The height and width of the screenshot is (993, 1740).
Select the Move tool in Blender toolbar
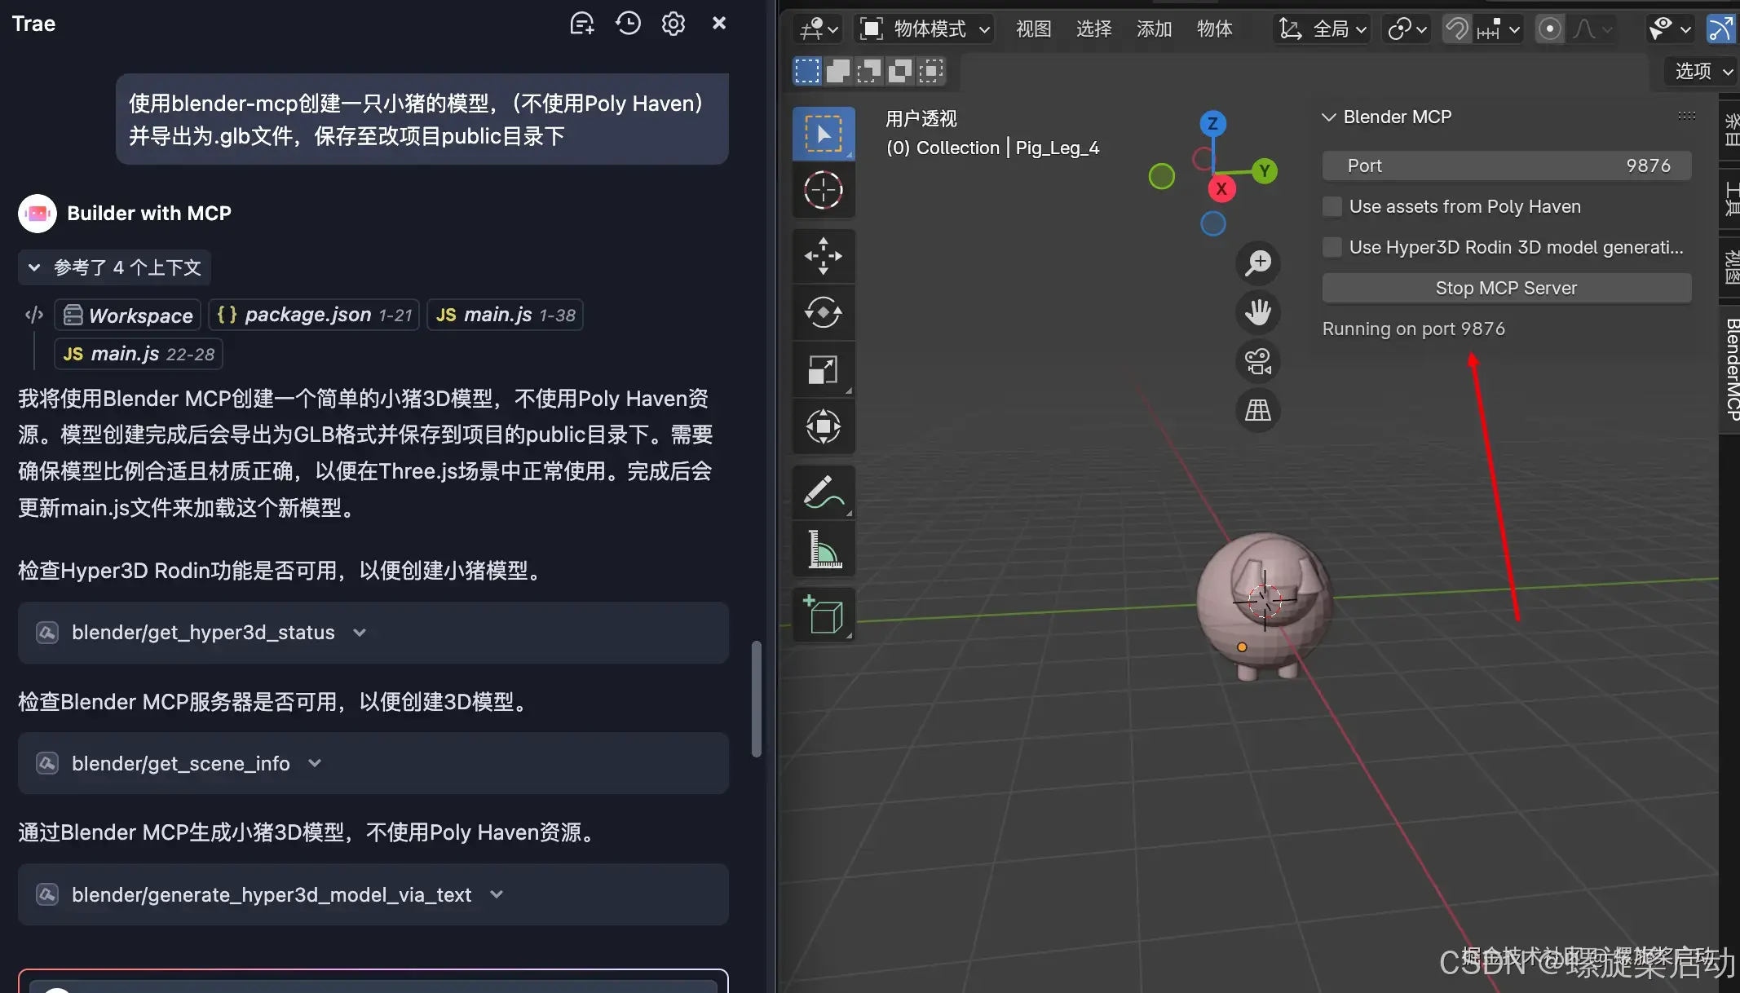click(824, 256)
